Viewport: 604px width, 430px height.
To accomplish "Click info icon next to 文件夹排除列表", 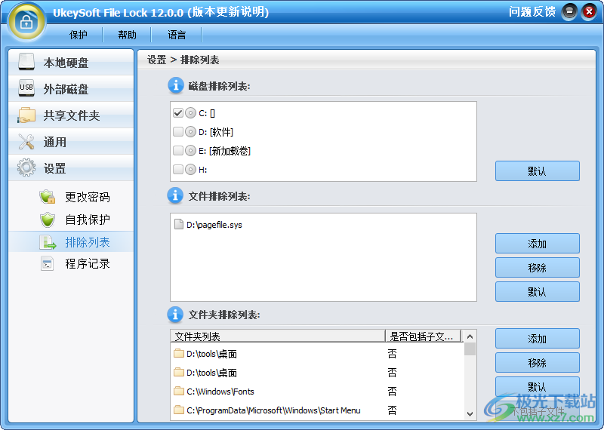I will 175,315.
